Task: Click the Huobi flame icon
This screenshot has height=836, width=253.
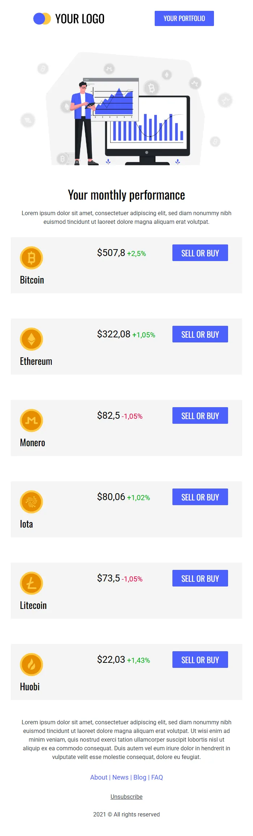Action: pos(31,665)
